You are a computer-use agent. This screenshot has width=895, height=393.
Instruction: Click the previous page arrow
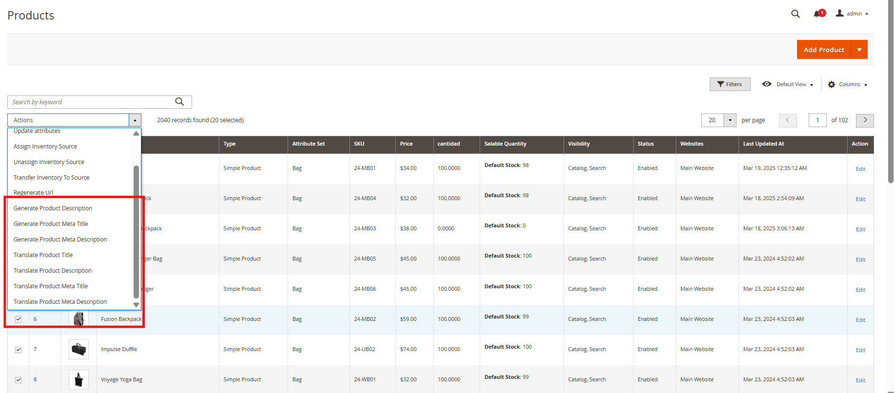pyautogui.click(x=788, y=120)
